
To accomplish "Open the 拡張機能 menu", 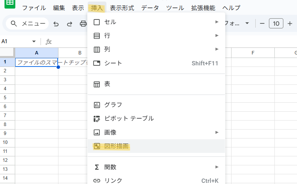I will (203, 8).
